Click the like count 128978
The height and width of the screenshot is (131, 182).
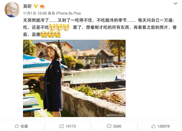164,126
